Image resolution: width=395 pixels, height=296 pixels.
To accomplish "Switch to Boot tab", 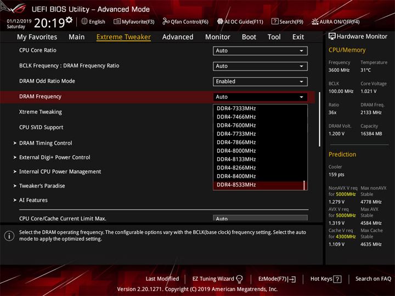I will pos(249,37).
